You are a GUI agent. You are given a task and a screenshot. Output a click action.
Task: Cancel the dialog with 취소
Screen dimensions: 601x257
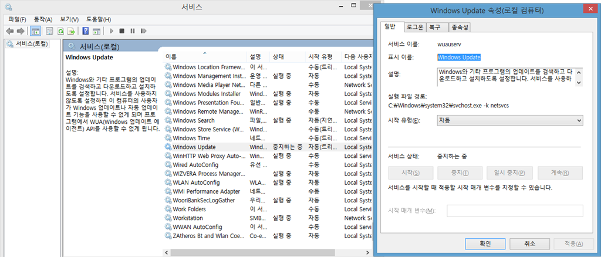pos(530,244)
